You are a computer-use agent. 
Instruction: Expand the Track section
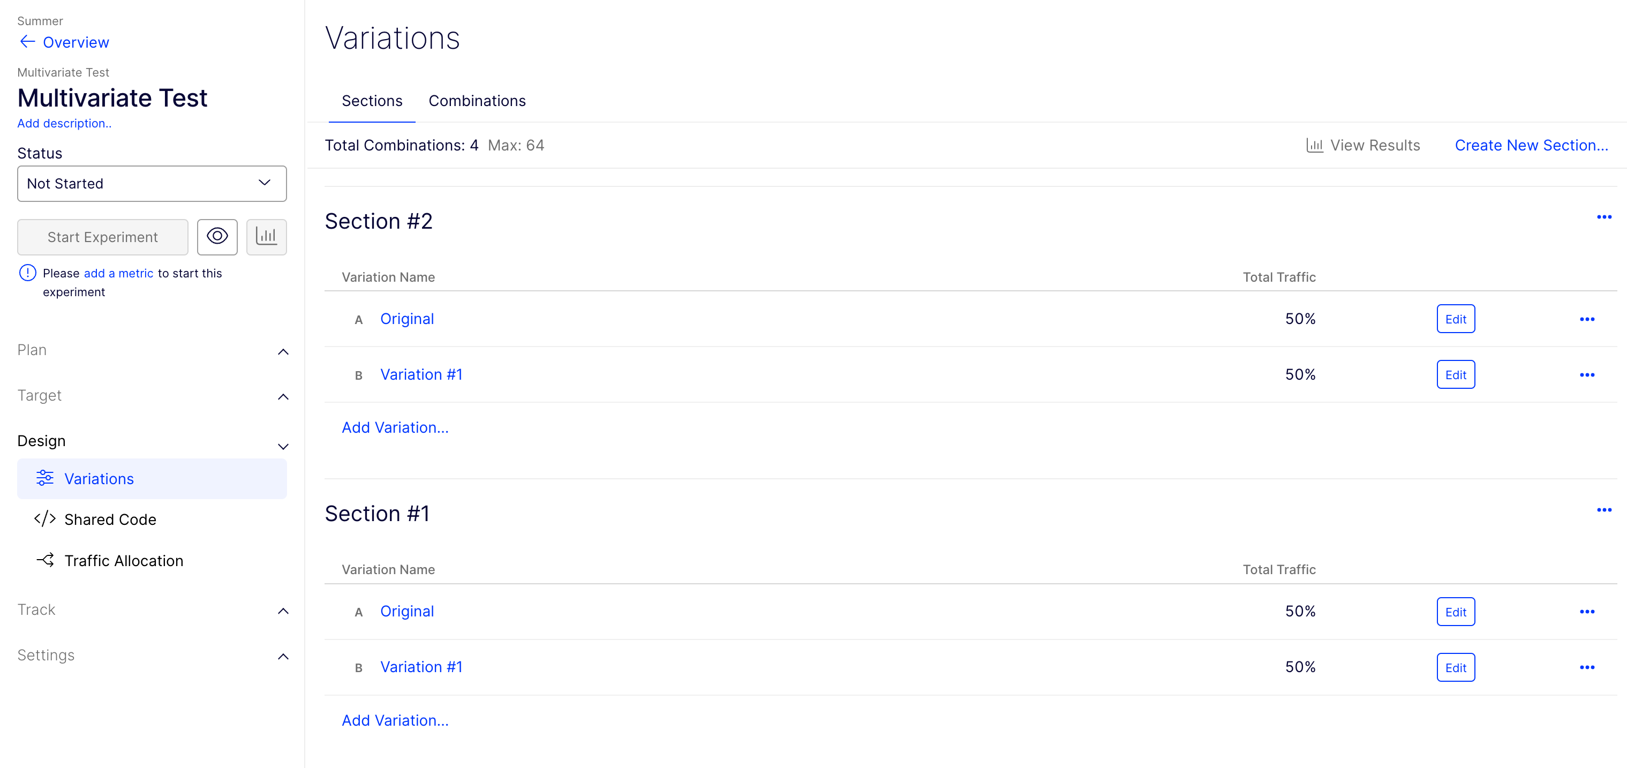point(283,611)
